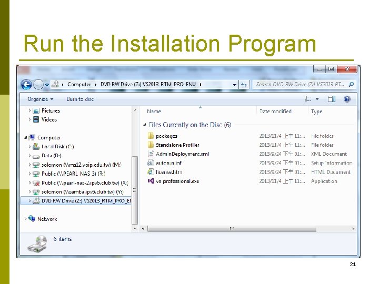Viewport: 379px width, 284px height.
Task: Expand the Videos library node
Action: coord(29,119)
